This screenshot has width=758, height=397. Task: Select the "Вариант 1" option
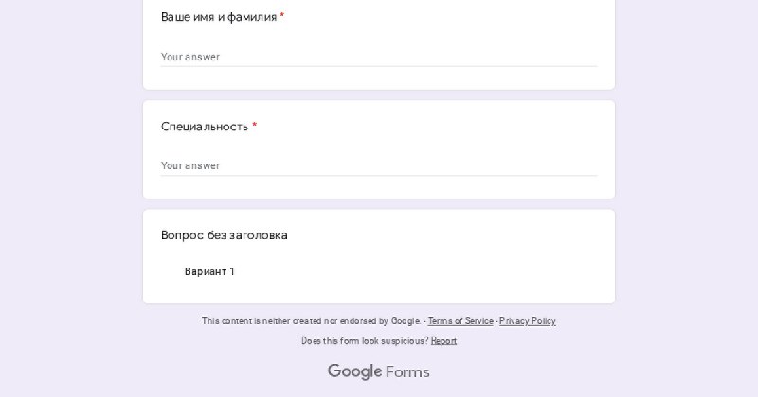pyautogui.click(x=209, y=271)
